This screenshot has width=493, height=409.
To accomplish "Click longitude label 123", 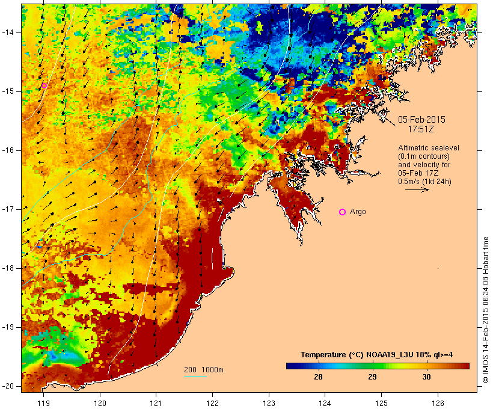I will coord(269,404).
